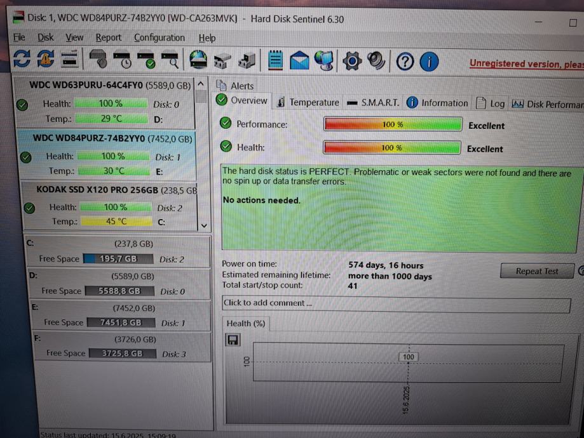Click green check icon beside Performance
The image size is (584, 438).
(226, 123)
